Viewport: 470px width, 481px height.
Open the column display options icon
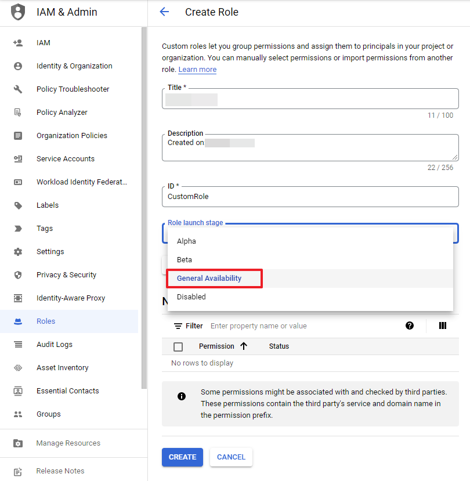point(443,326)
